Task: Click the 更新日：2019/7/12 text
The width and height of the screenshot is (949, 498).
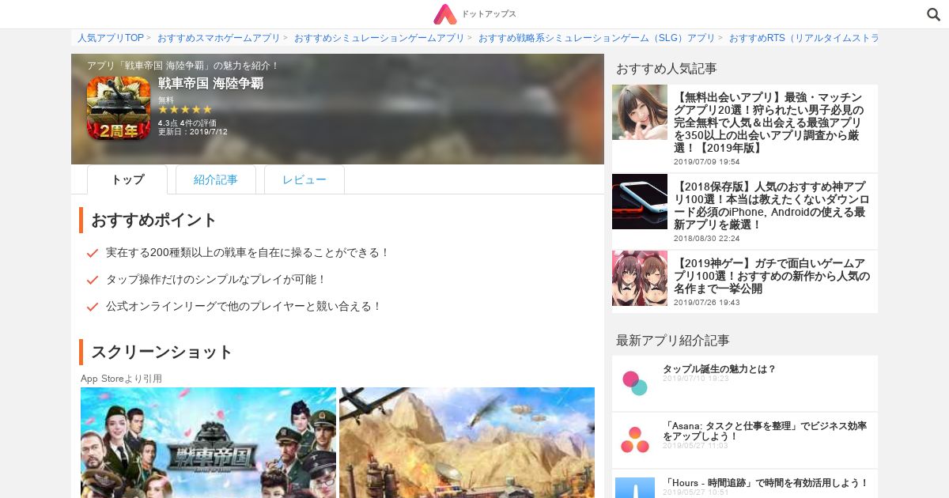Action: [x=193, y=131]
